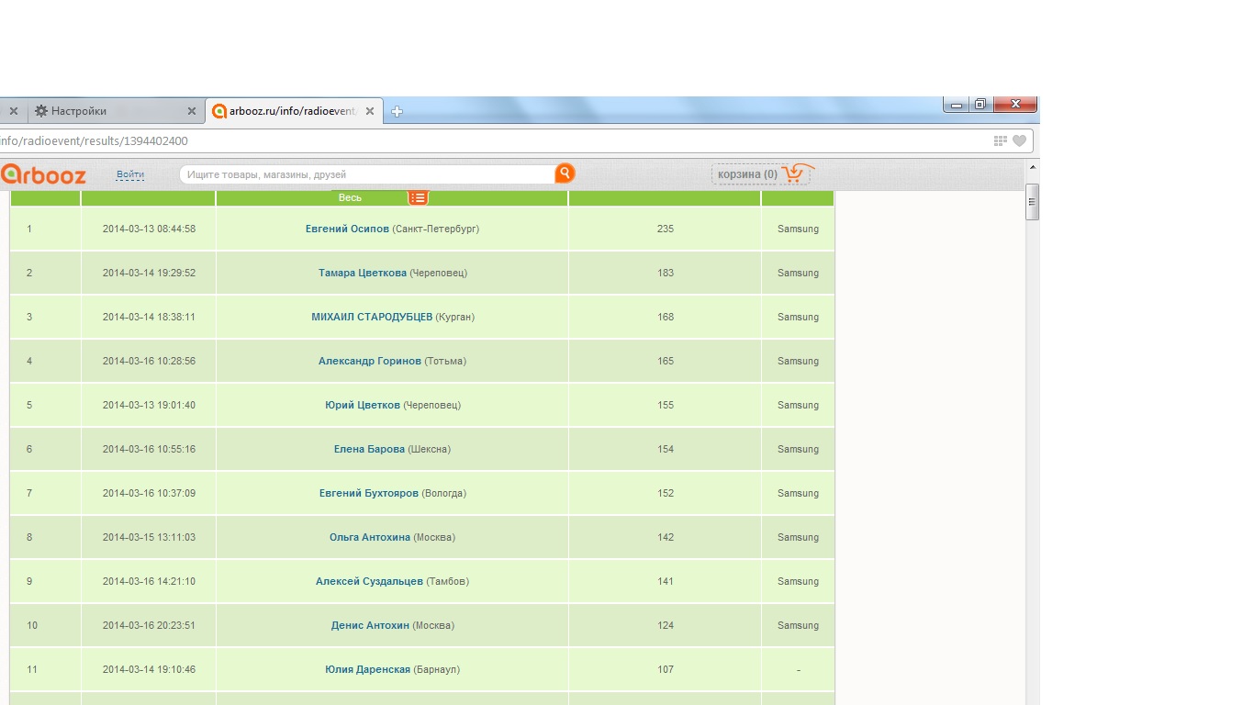The image size is (1254, 705).
Task: Click the score value 168
Action: 666,317
